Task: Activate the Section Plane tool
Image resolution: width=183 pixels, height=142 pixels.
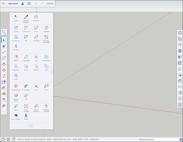Action: click(x=16, y=98)
